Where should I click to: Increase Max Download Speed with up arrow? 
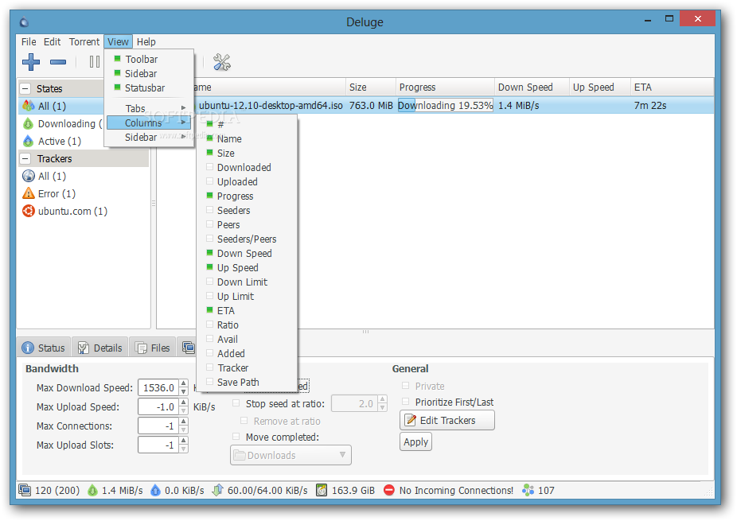[x=184, y=384]
